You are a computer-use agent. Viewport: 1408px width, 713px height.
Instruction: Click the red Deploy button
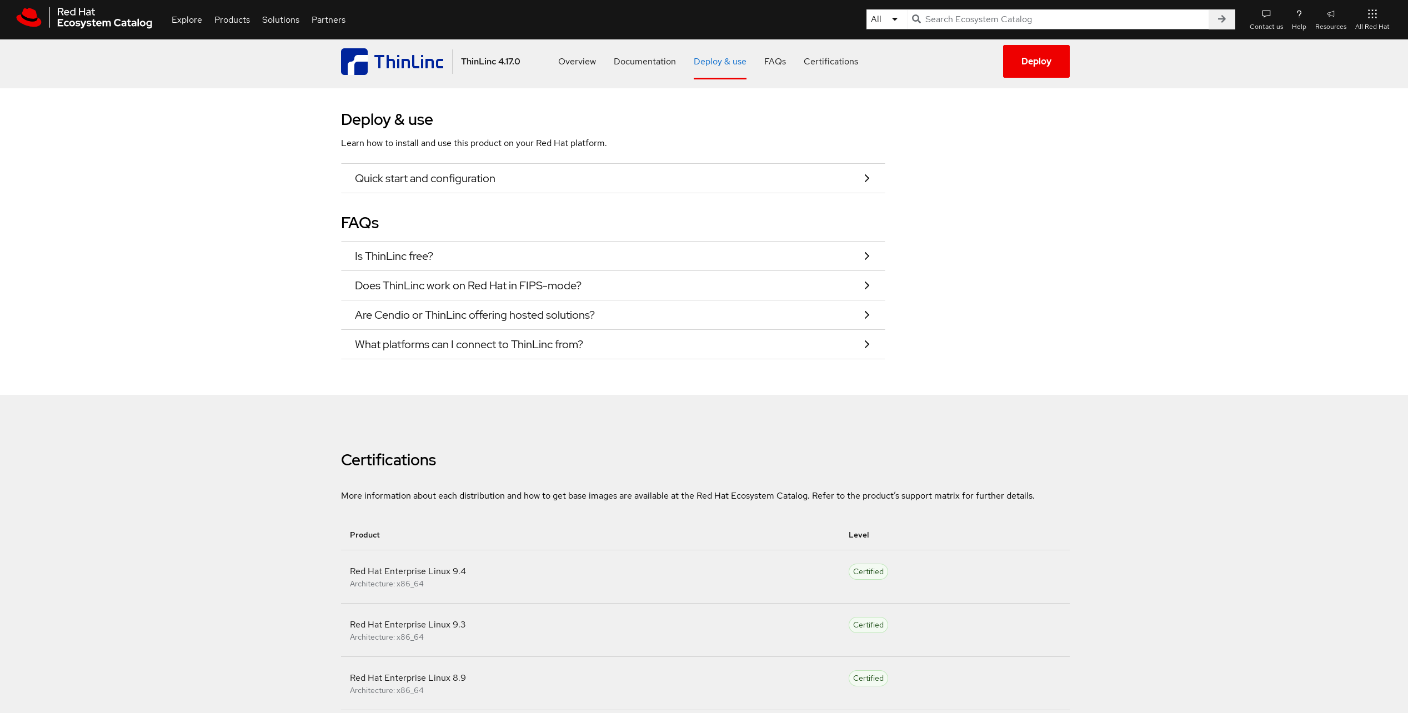(x=1036, y=61)
